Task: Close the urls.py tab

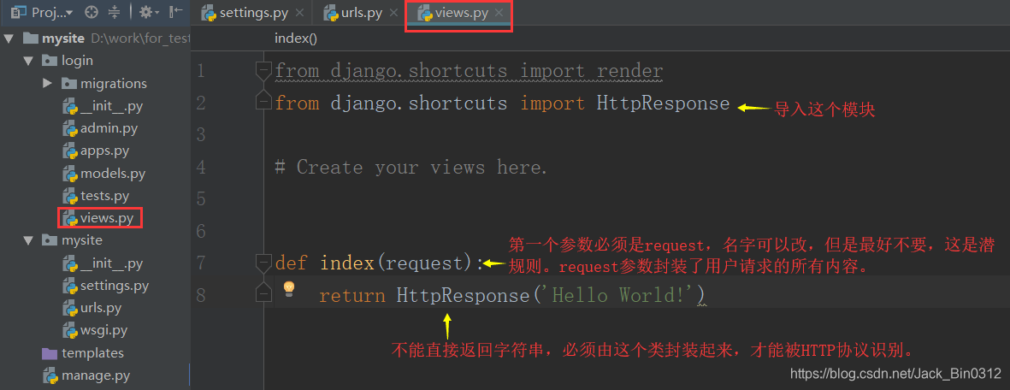Action: tap(393, 13)
